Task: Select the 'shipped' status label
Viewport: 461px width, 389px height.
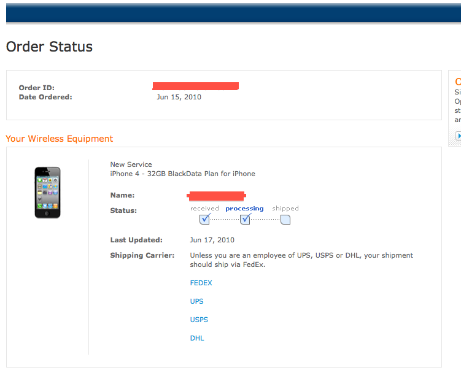Action: (x=285, y=209)
